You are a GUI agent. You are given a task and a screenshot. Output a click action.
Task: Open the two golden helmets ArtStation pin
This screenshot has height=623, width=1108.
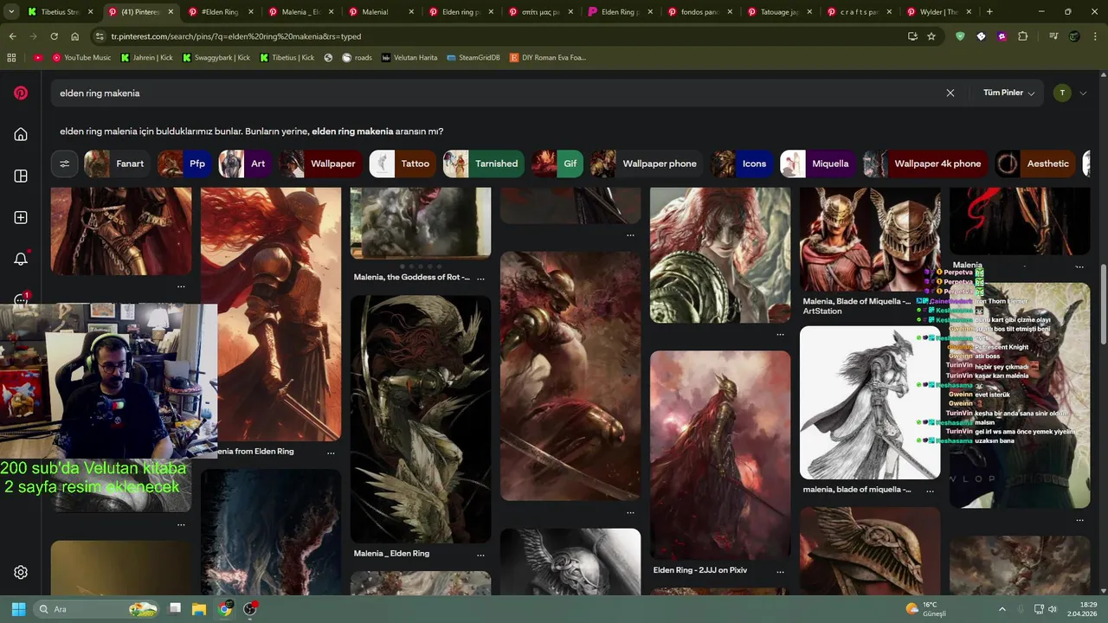click(x=870, y=239)
